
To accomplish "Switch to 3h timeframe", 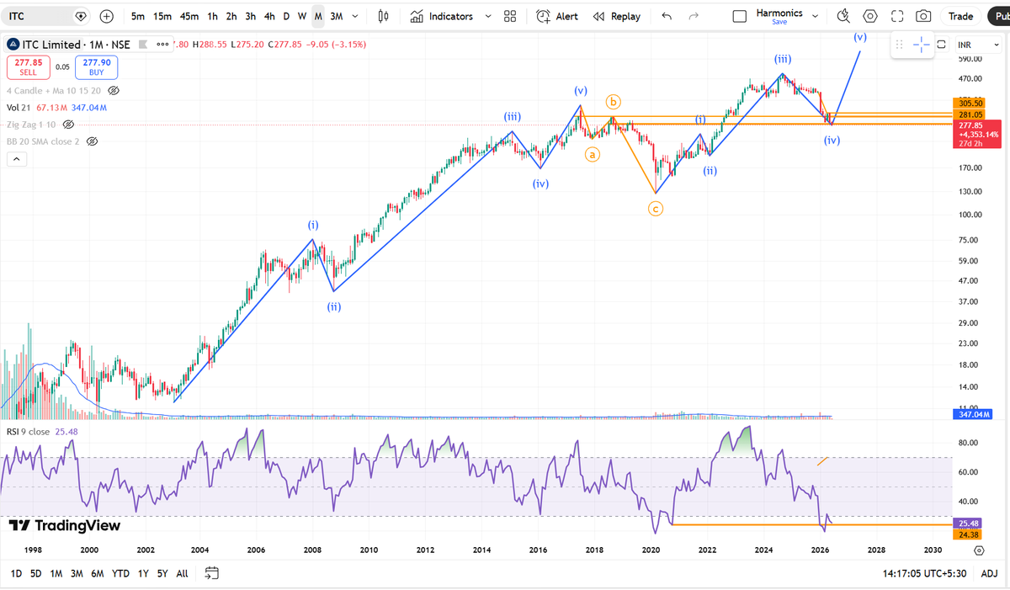I will click(251, 16).
